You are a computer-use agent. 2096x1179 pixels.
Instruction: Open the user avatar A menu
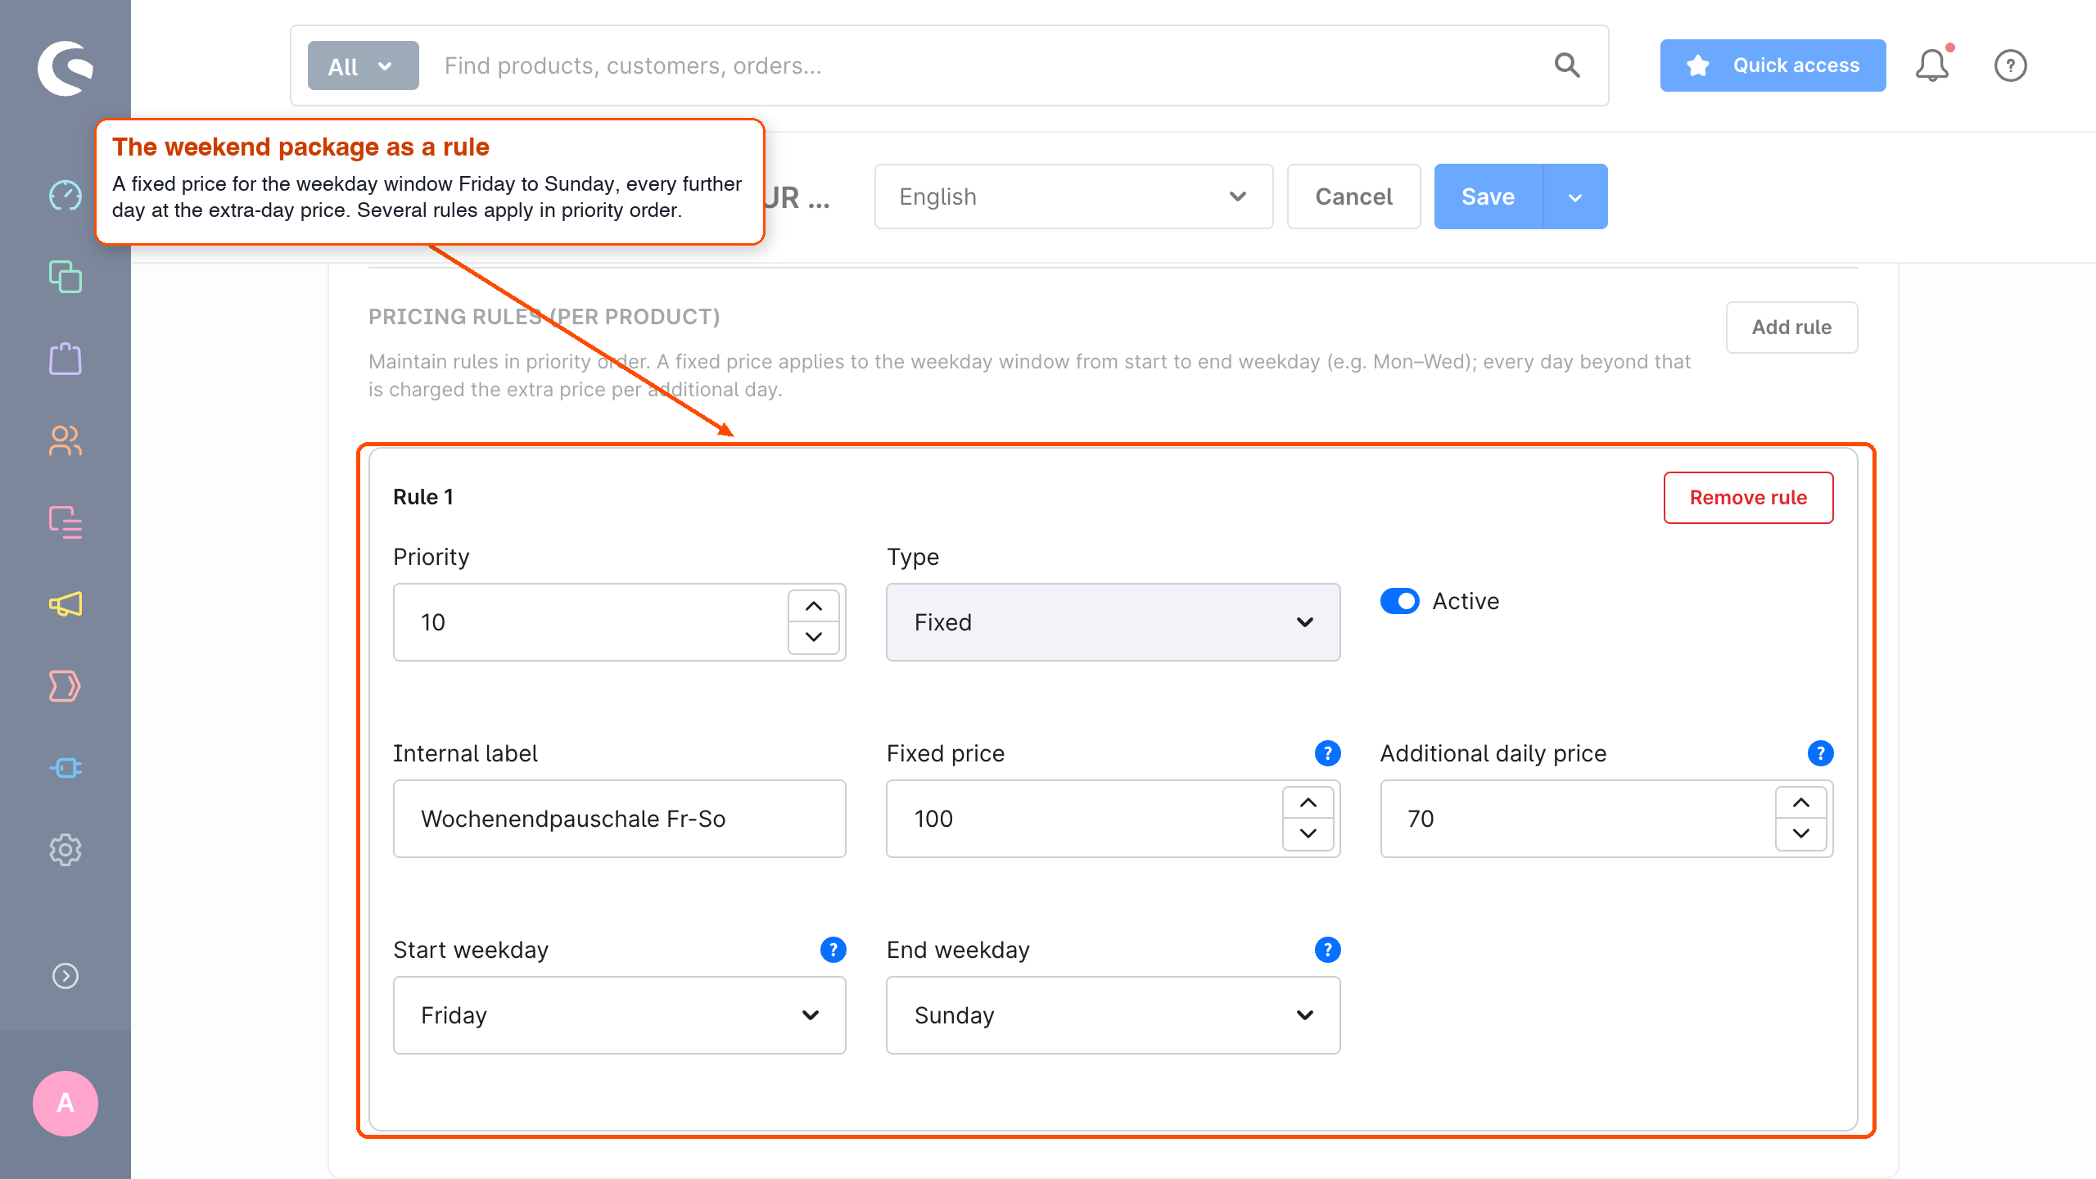pos(65,1103)
